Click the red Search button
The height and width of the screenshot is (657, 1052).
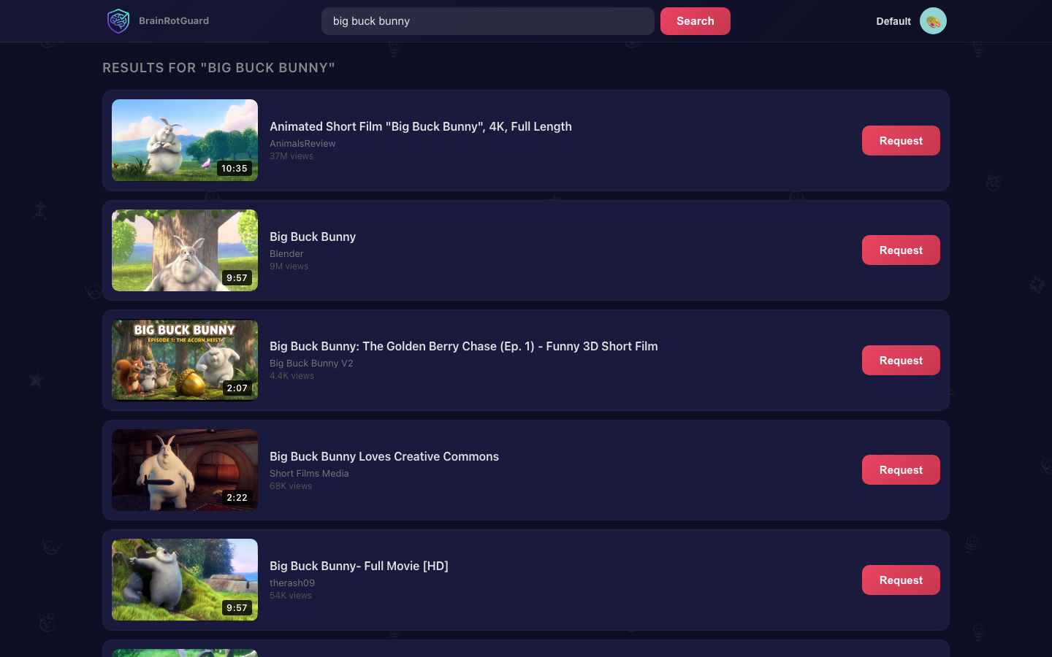pyautogui.click(x=695, y=21)
